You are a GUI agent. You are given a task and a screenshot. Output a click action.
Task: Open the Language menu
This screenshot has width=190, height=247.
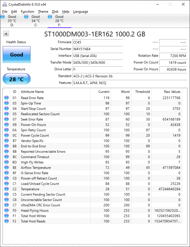tap(81, 11)
